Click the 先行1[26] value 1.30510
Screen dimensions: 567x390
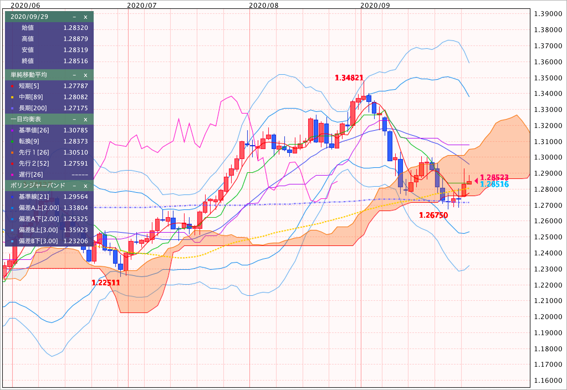(x=76, y=153)
